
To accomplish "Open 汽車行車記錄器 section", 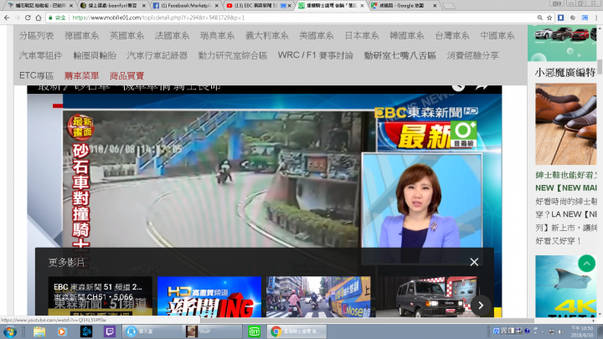I will [x=157, y=56].
